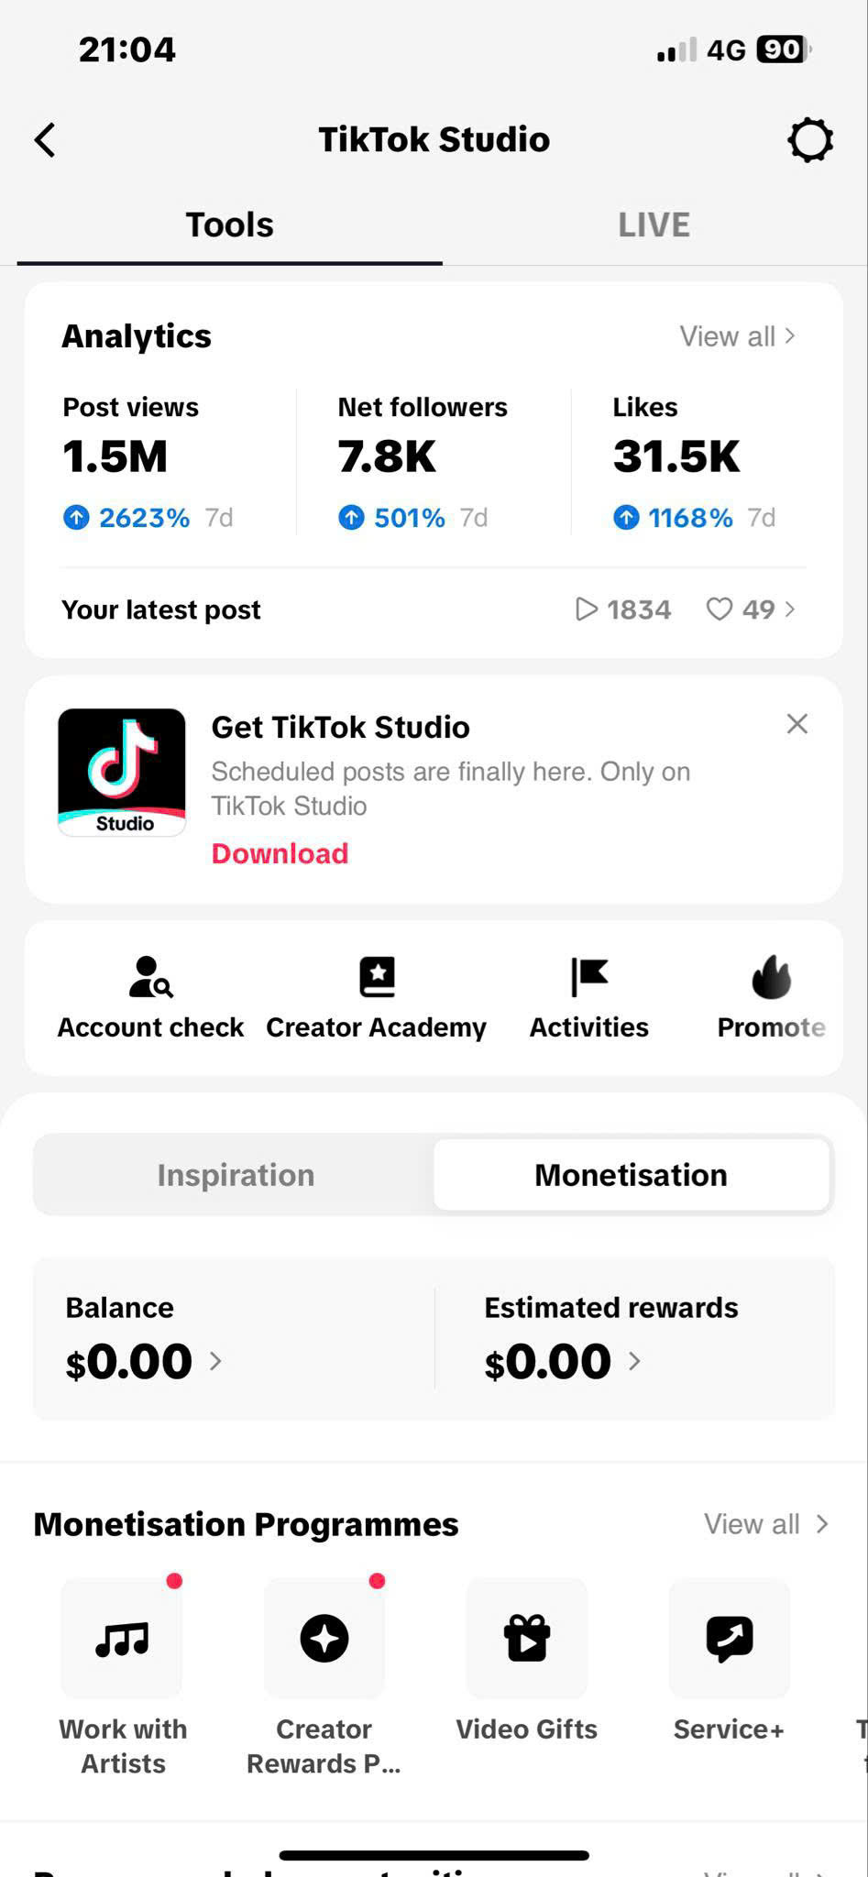Viewport: 868px width, 1877px height.
Task: Expand Balance details chevron
Action: pyautogui.click(x=216, y=1361)
